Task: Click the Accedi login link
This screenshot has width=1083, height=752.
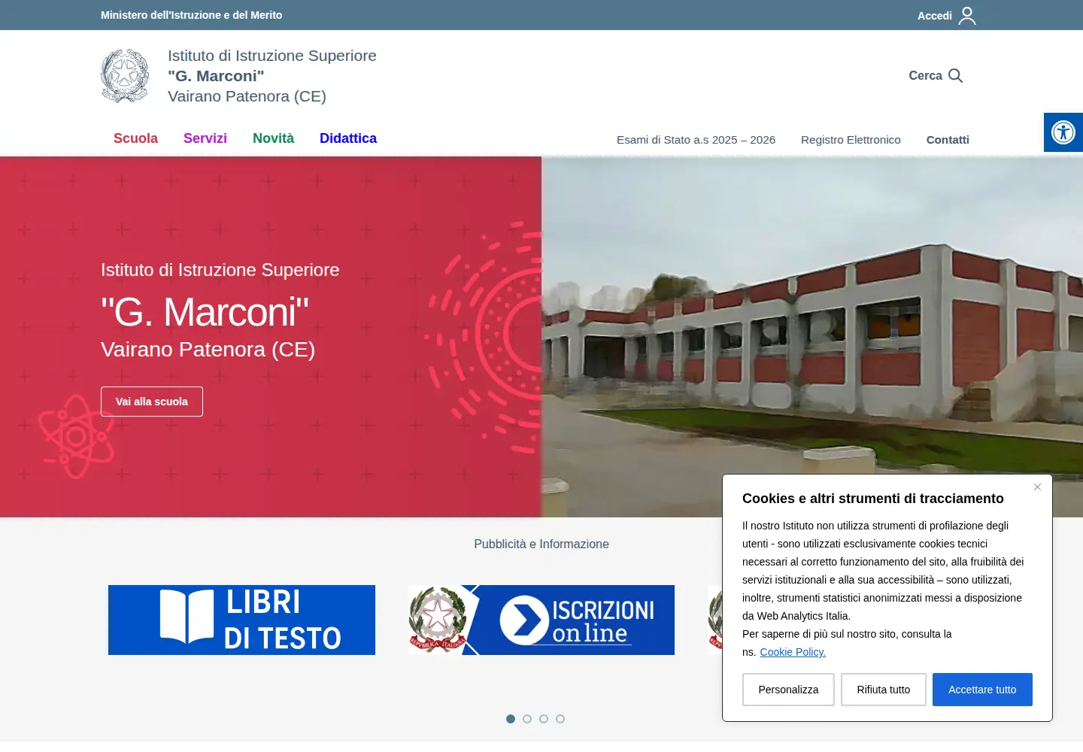Action: [935, 16]
